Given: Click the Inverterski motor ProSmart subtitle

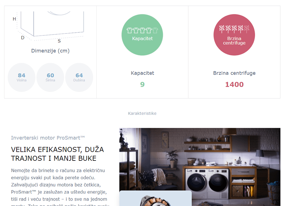Looking at the screenshot, I should pos(48,138).
